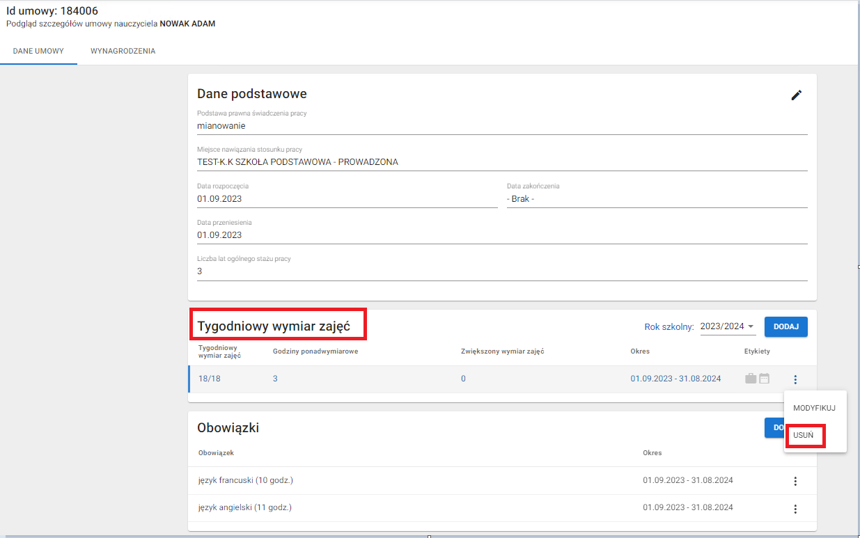Open three-dot menu for język francuski
Viewport: 860px width, 538px height.
pos(795,481)
